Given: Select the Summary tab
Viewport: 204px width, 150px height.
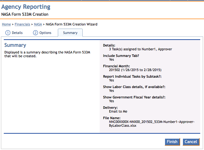Looking at the screenshot, I should (70, 33).
